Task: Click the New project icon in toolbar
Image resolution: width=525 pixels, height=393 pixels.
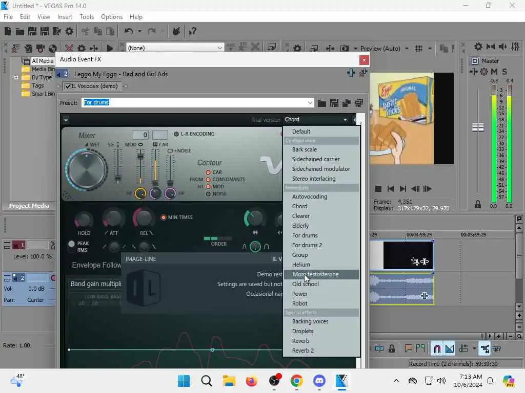Action: [x=7, y=31]
